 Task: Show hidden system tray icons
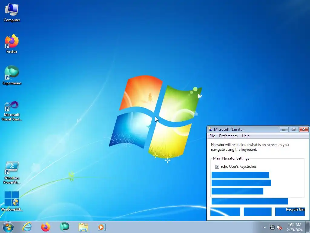click(x=265, y=228)
